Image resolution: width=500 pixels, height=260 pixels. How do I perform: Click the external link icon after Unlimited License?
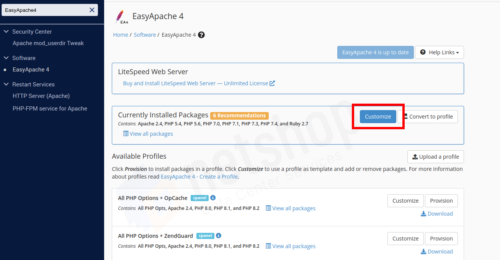pos(272,83)
